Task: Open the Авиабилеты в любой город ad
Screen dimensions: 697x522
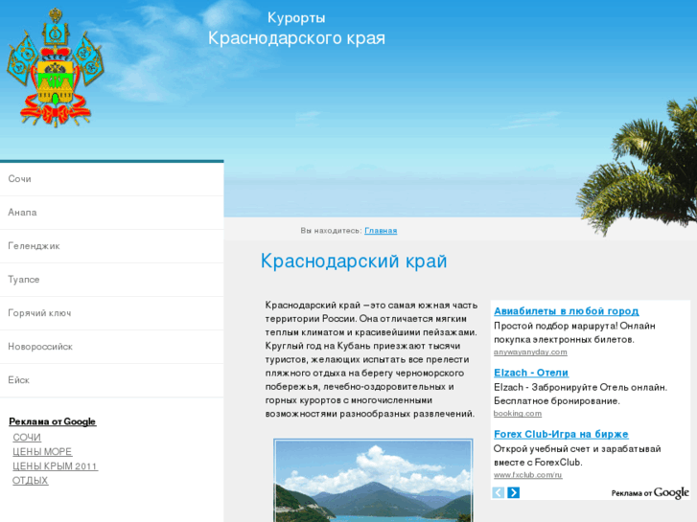Action: (x=567, y=311)
